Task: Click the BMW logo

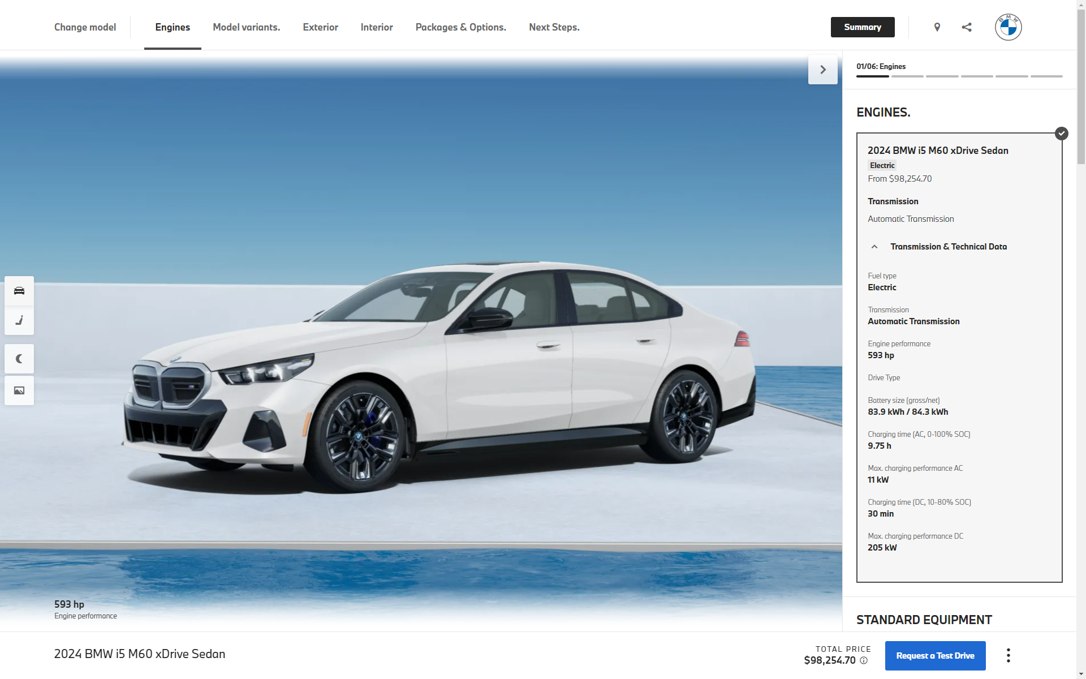Action: [1008, 27]
